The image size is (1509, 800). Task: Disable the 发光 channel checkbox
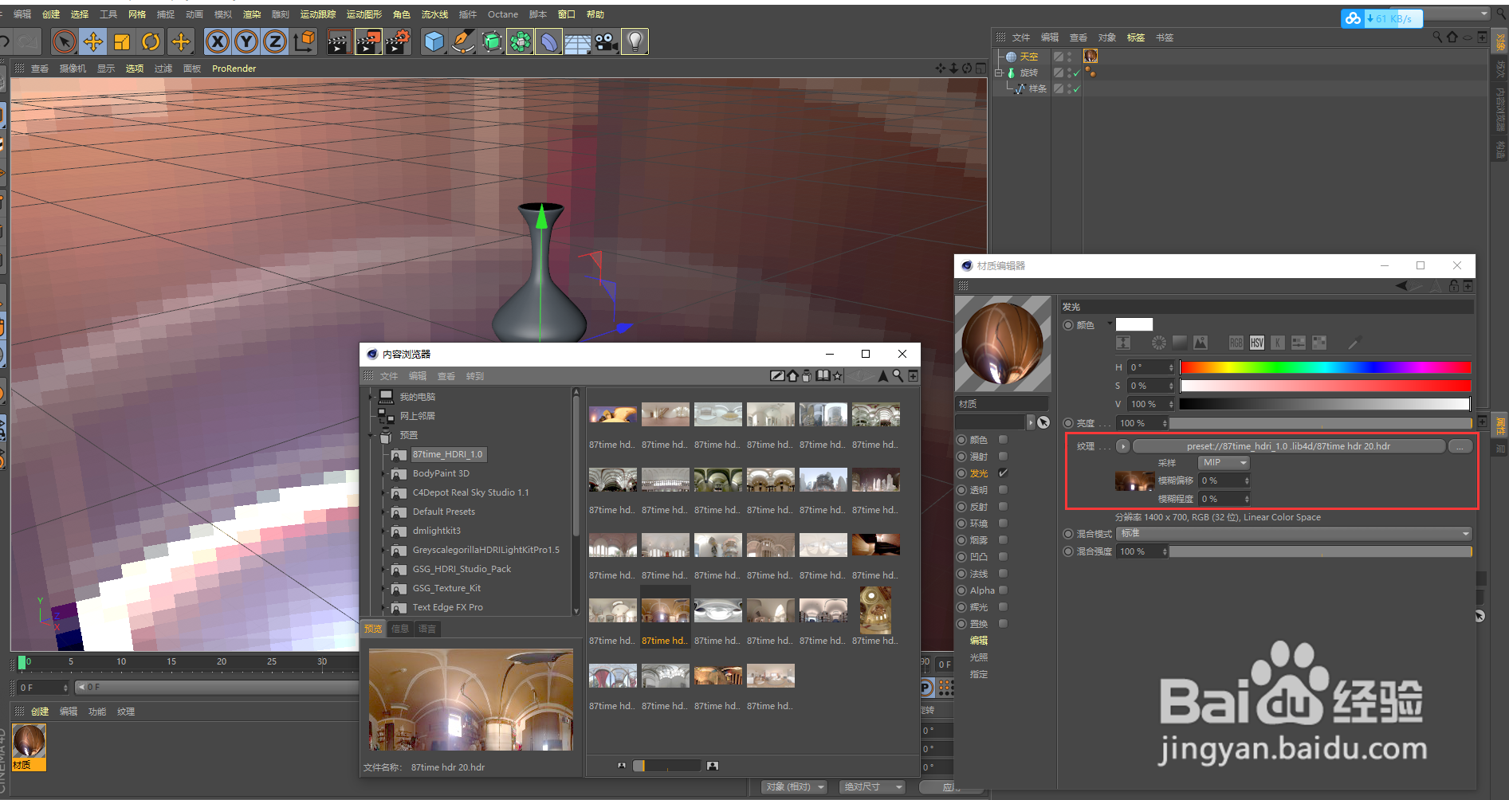coord(1003,473)
